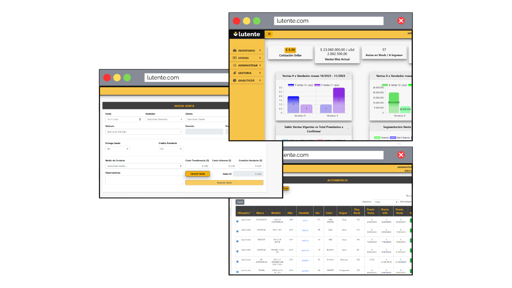The width and height of the screenshot is (512, 288).
Task: Click the Administrar list sidebar icon
Action: [235, 65]
